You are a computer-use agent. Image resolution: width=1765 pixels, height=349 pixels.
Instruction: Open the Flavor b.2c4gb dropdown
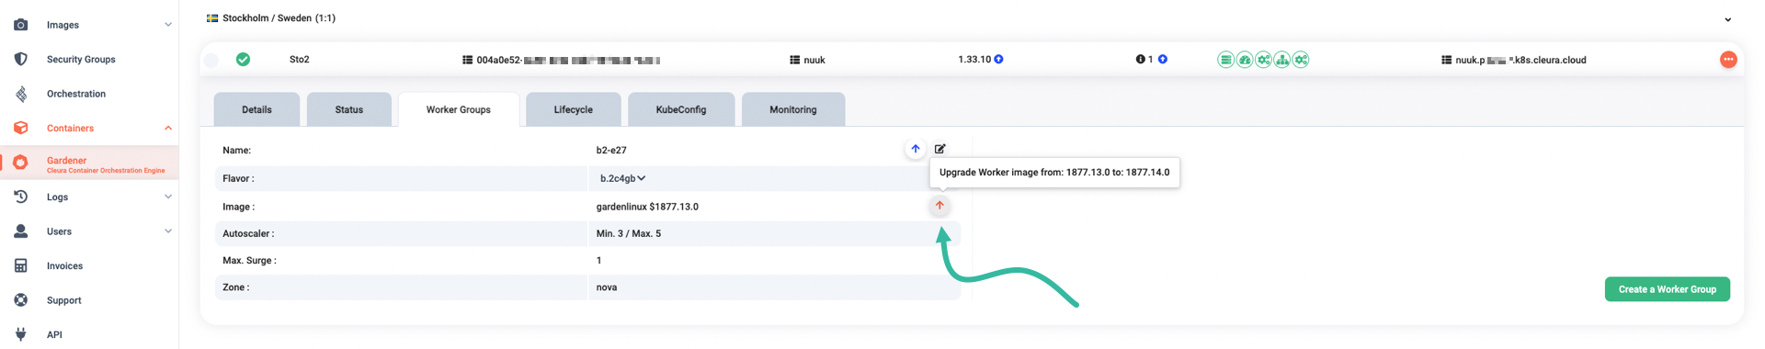pyautogui.click(x=623, y=178)
